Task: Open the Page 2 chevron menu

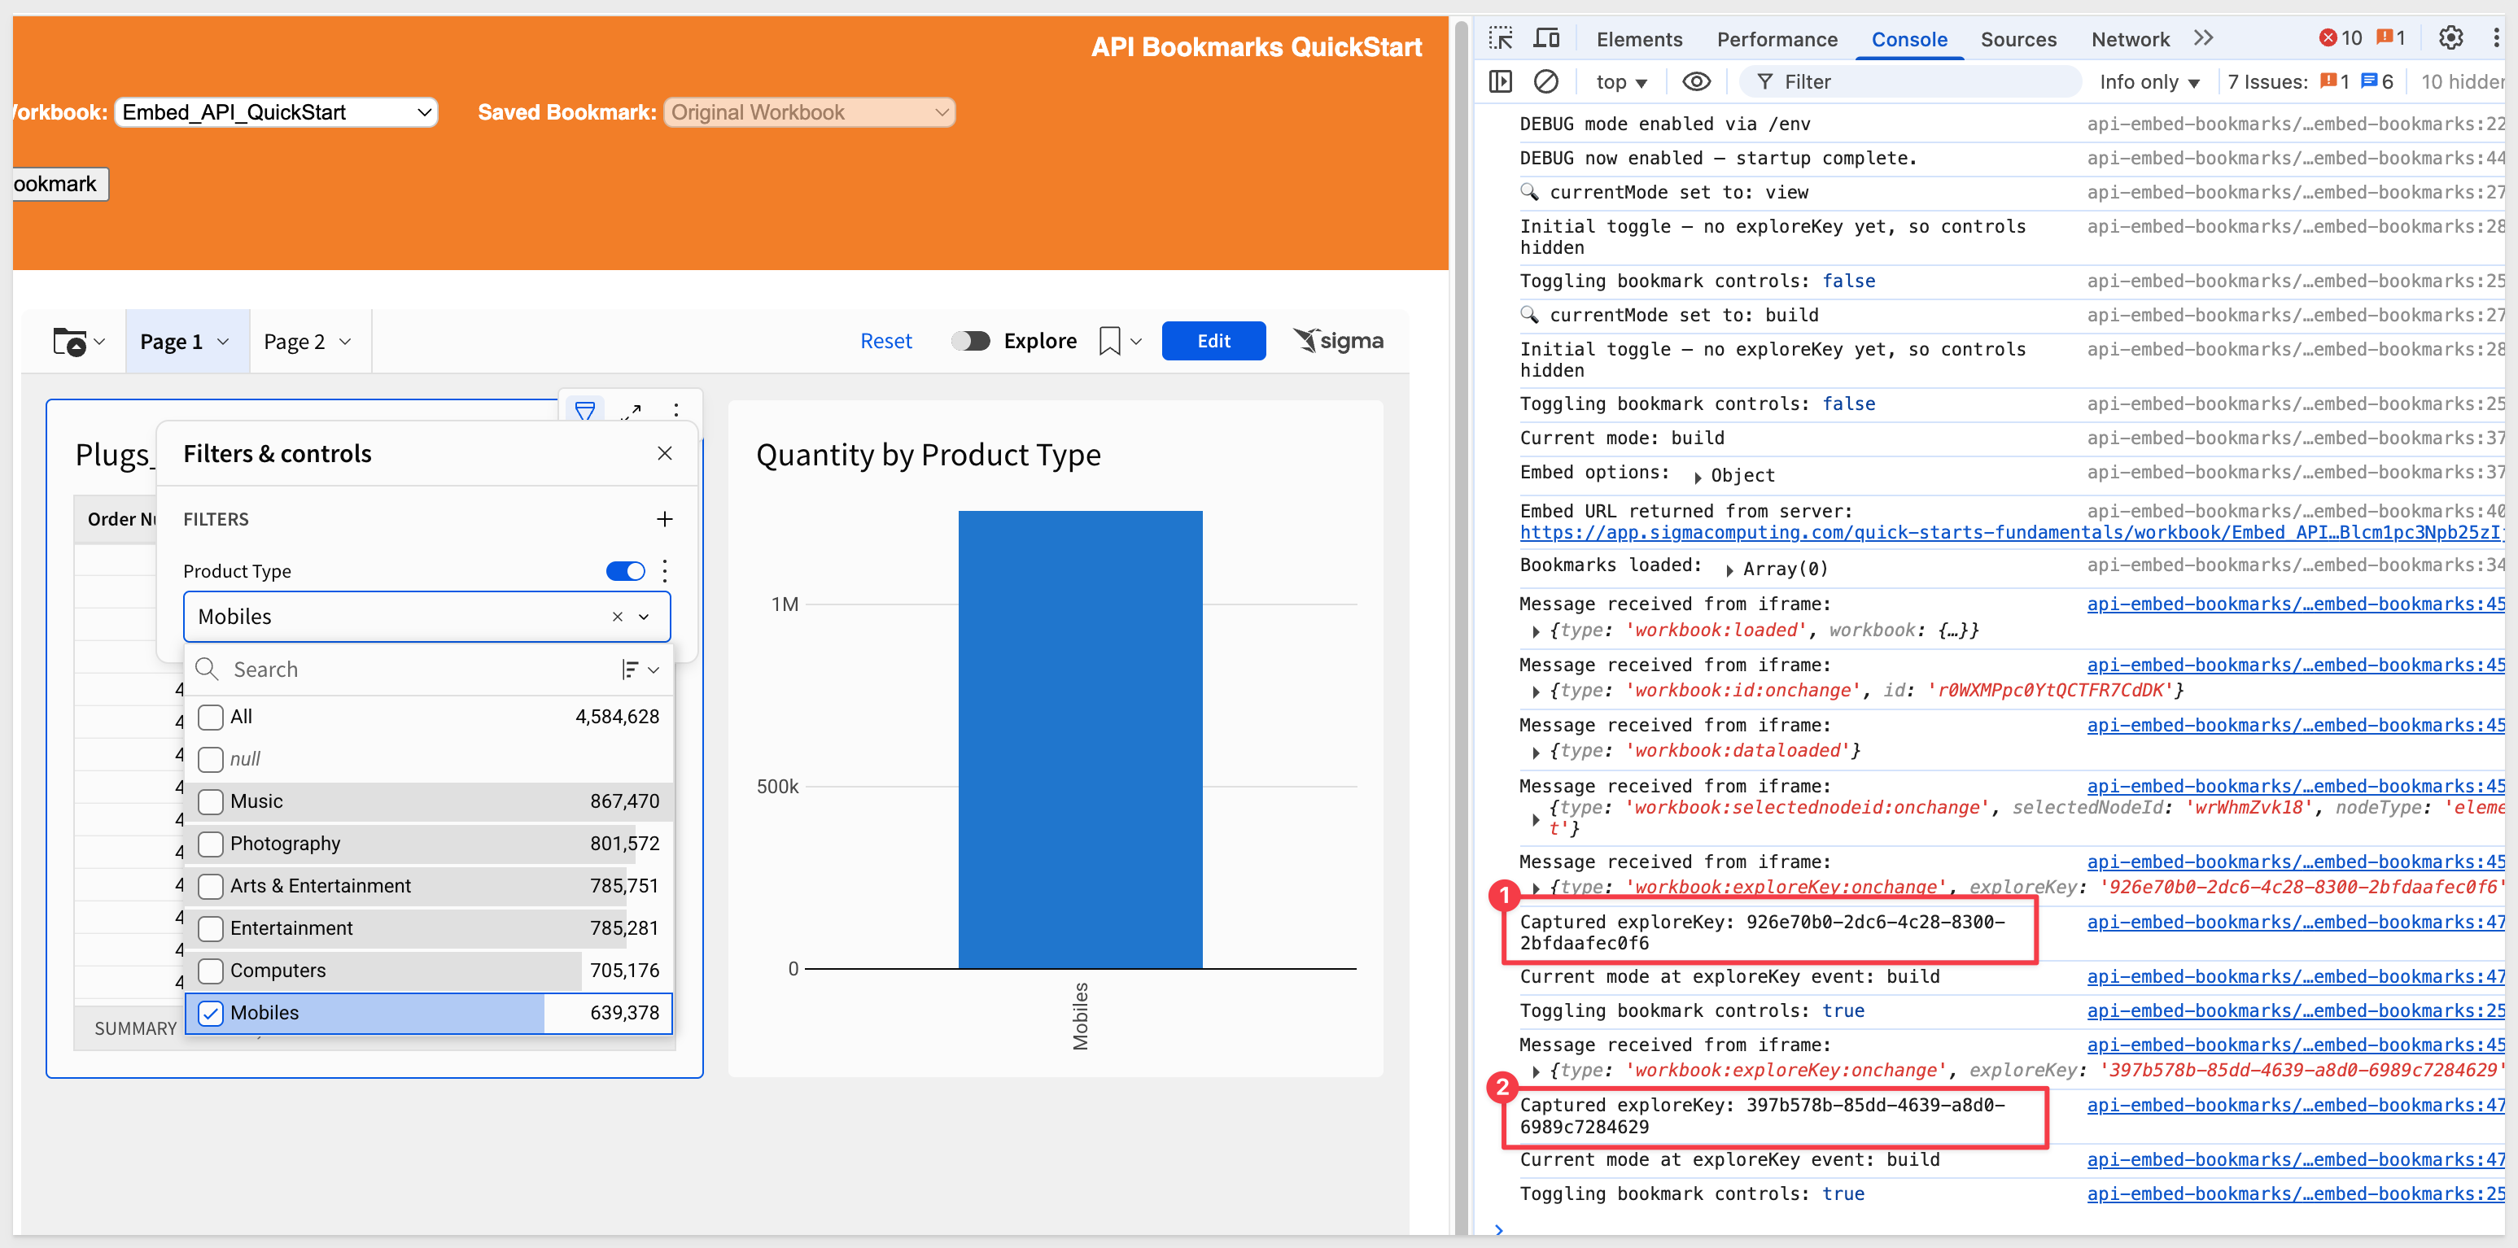Action: (345, 342)
